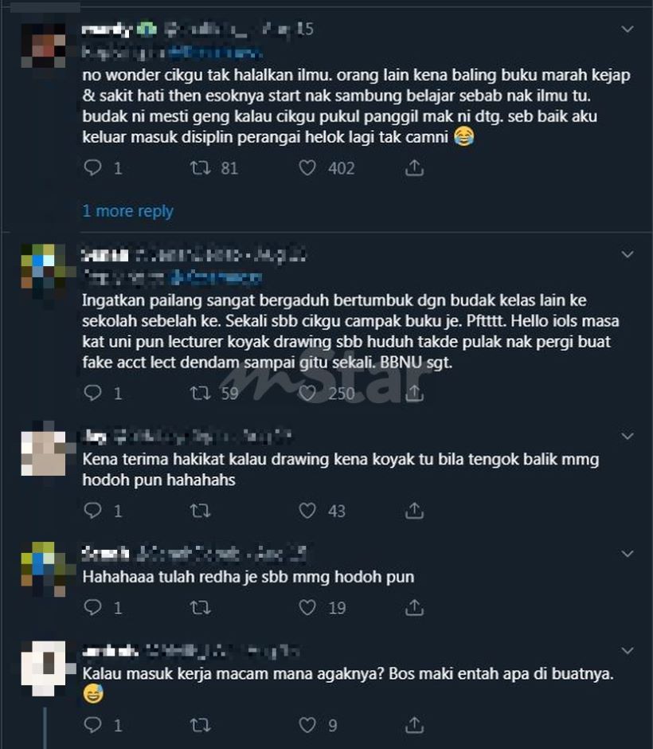Like the 'Kalau masuk kerja' tweet
653x749 pixels.
pyautogui.click(x=307, y=725)
